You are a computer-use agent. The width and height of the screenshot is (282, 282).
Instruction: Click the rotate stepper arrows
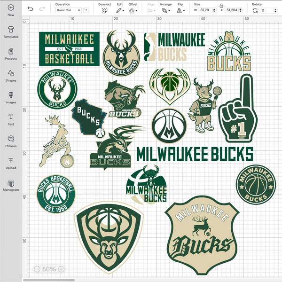click(x=275, y=10)
